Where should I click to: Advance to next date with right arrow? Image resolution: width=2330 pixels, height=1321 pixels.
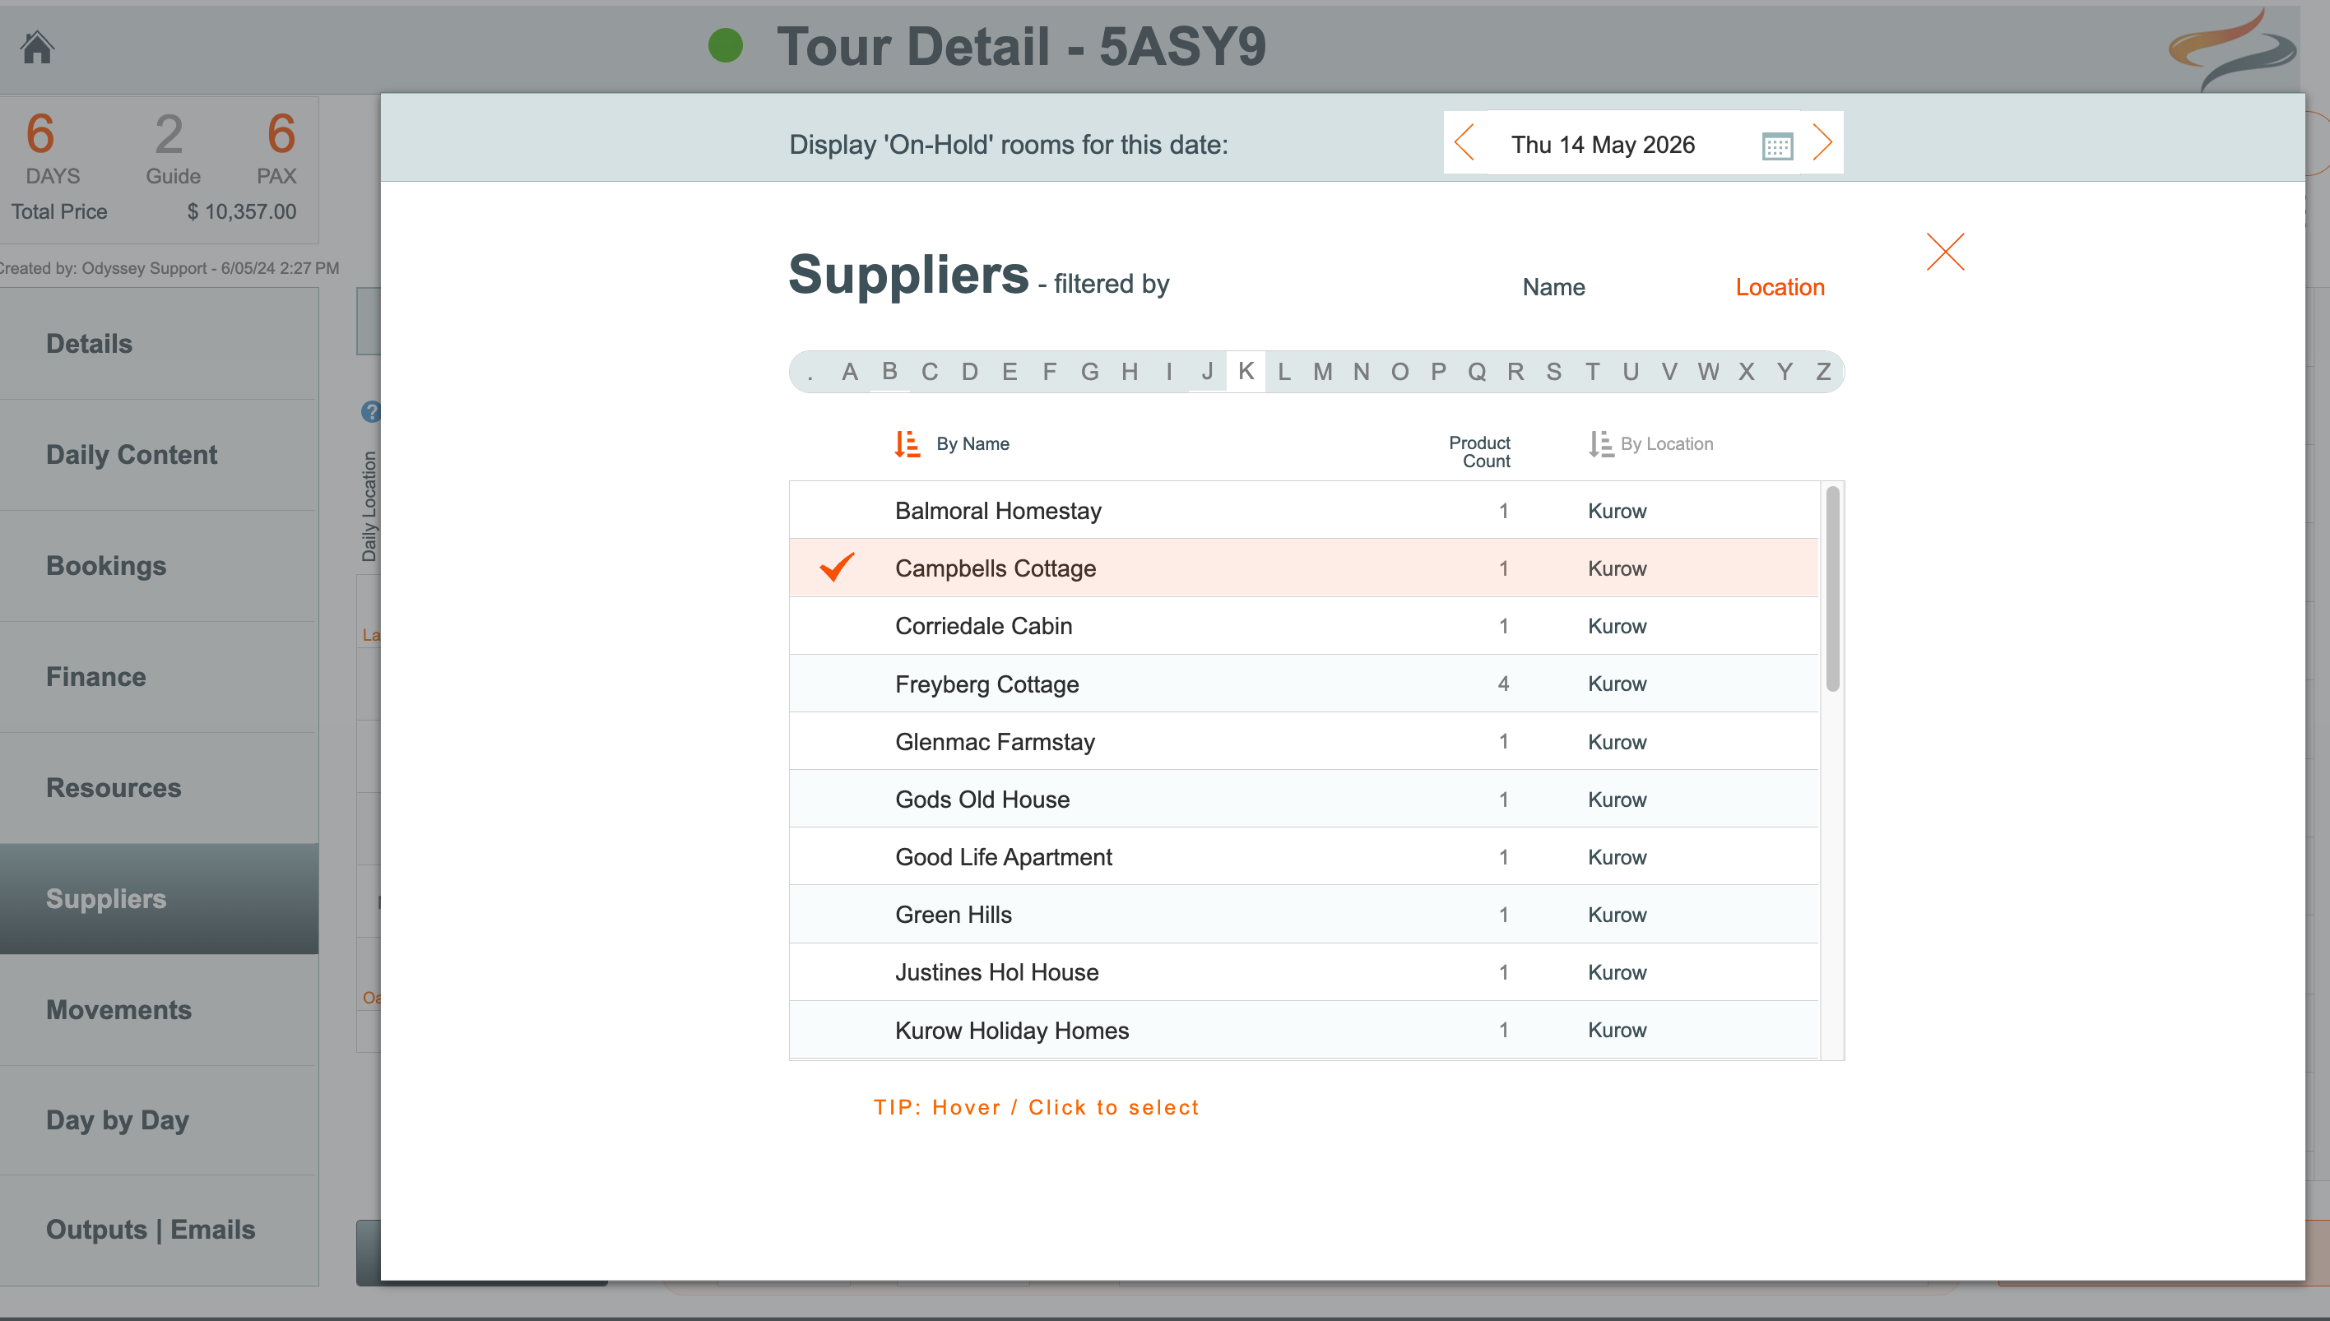(x=1822, y=143)
